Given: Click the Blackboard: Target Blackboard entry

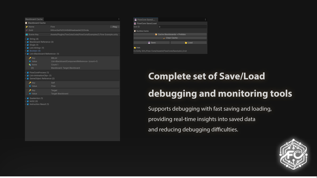Looking at the screenshot, I should (x=66, y=68).
